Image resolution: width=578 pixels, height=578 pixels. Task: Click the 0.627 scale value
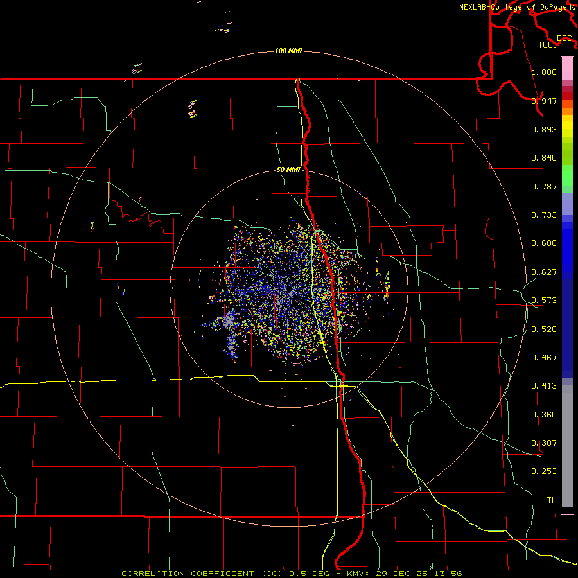544,272
